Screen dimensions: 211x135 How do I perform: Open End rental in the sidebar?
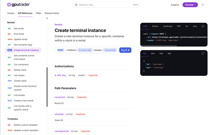(x=19, y=34)
